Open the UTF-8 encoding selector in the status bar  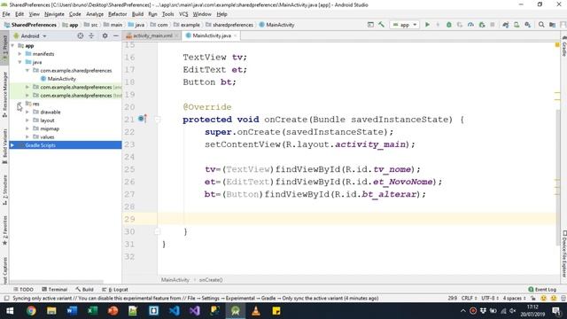coord(490,299)
